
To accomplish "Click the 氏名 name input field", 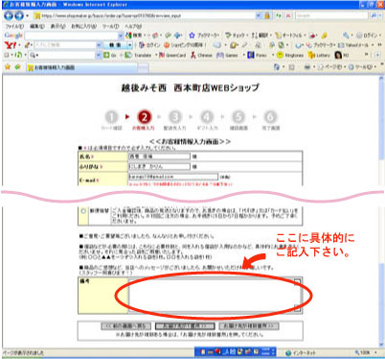I will coord(159,156).
